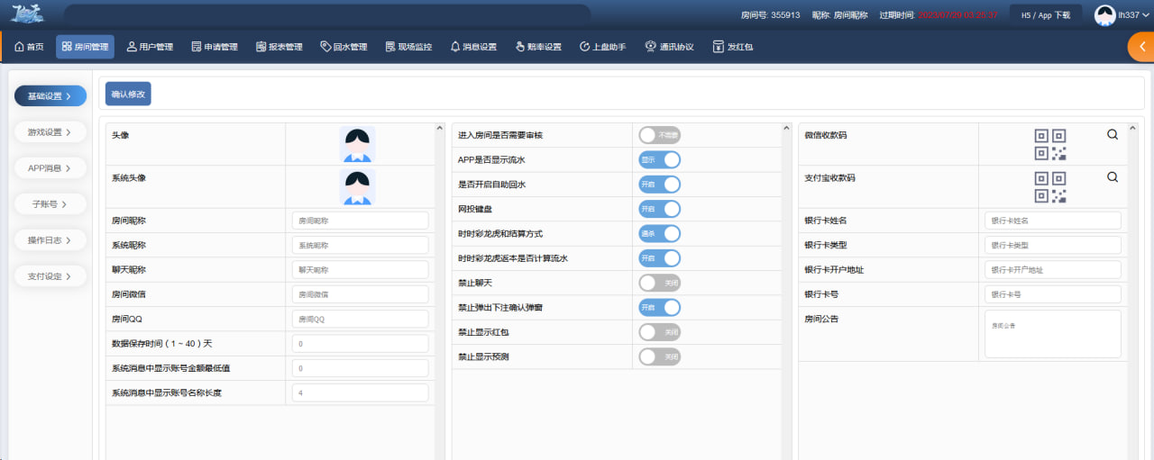The height and width of the screenshot is (460, 1154).
Task: Expand the 支付设定 sidebar section
Action: click(50, 275)
